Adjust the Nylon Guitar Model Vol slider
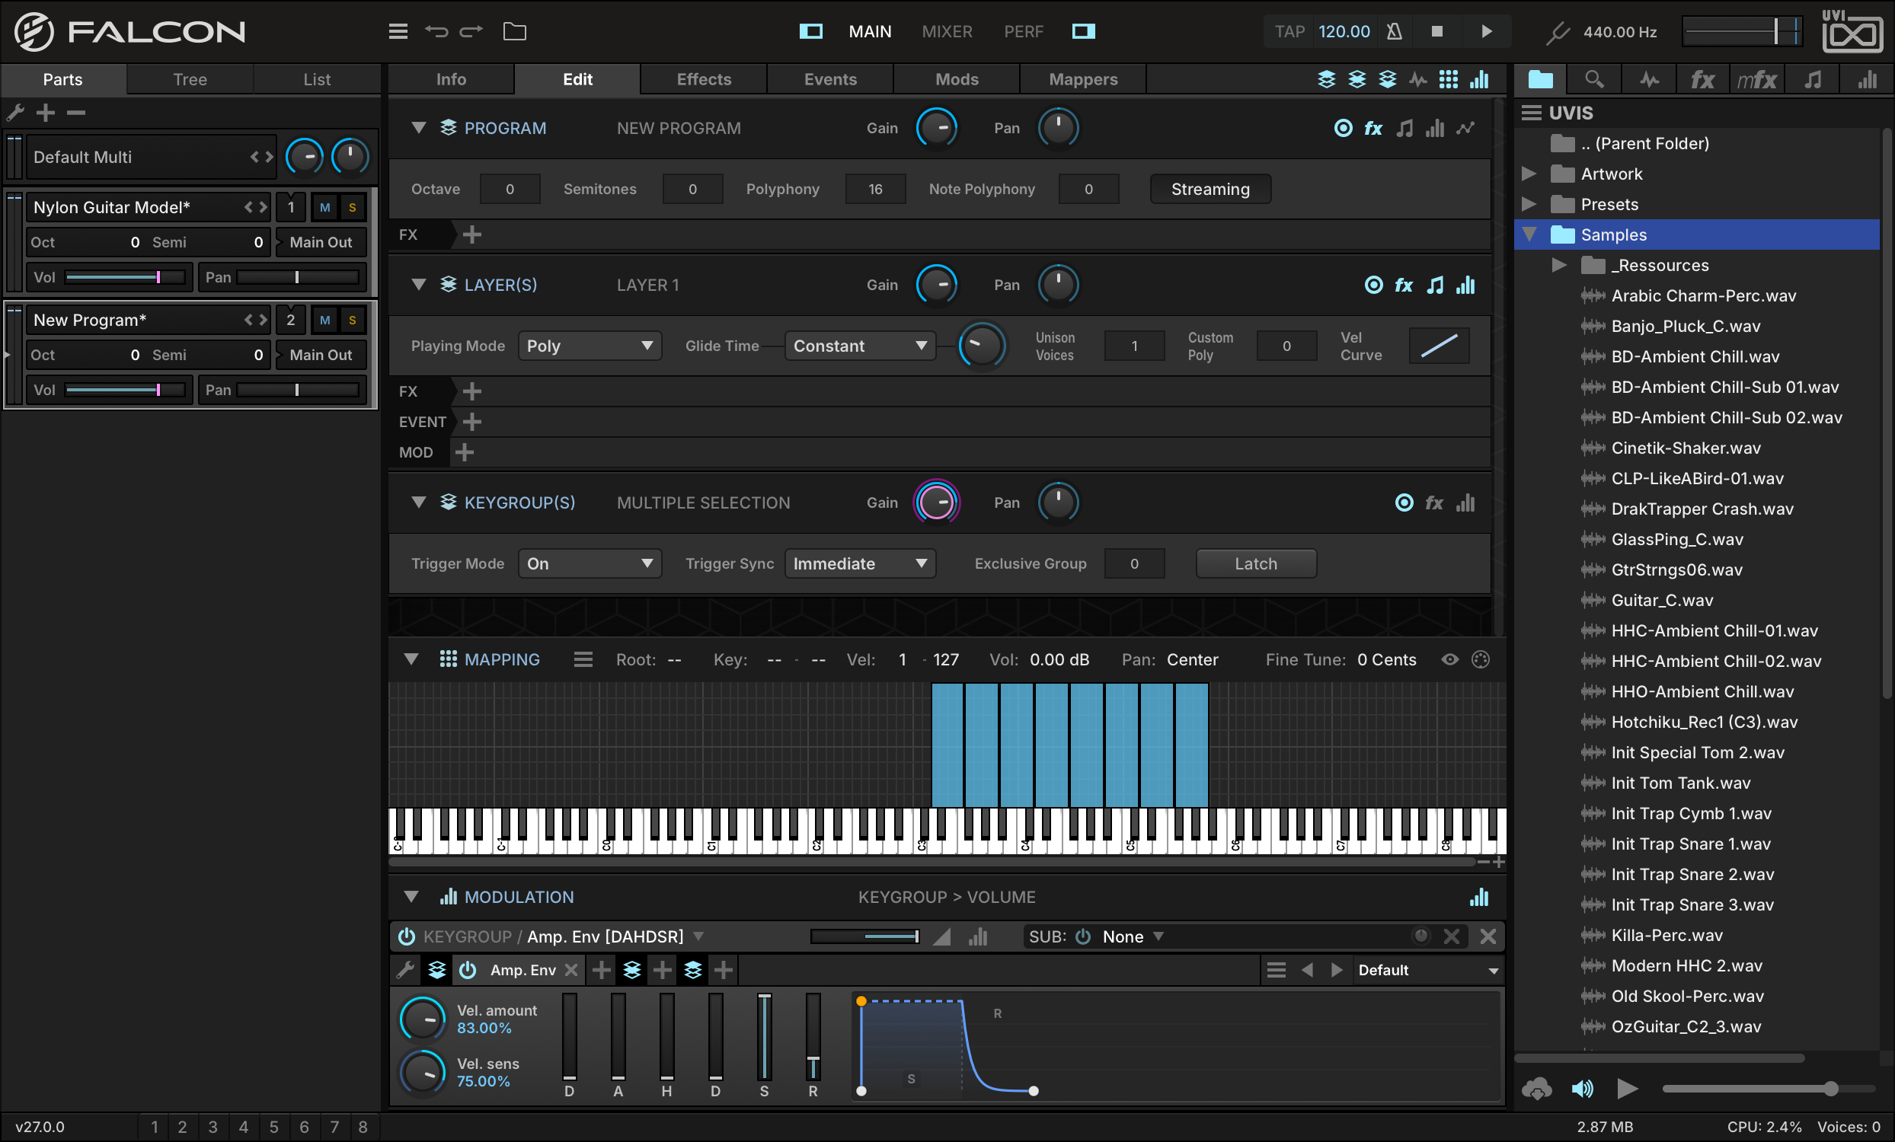 click(x=126, y=277)
